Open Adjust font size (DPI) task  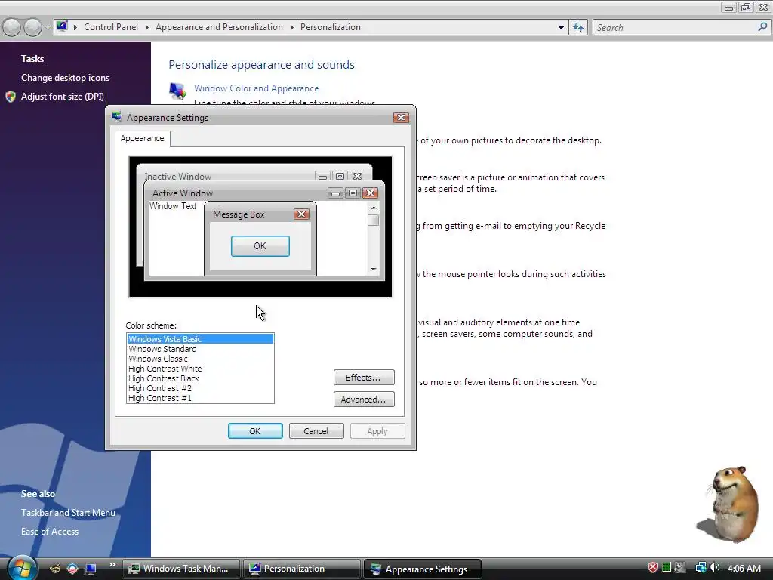tap(62, 97)
